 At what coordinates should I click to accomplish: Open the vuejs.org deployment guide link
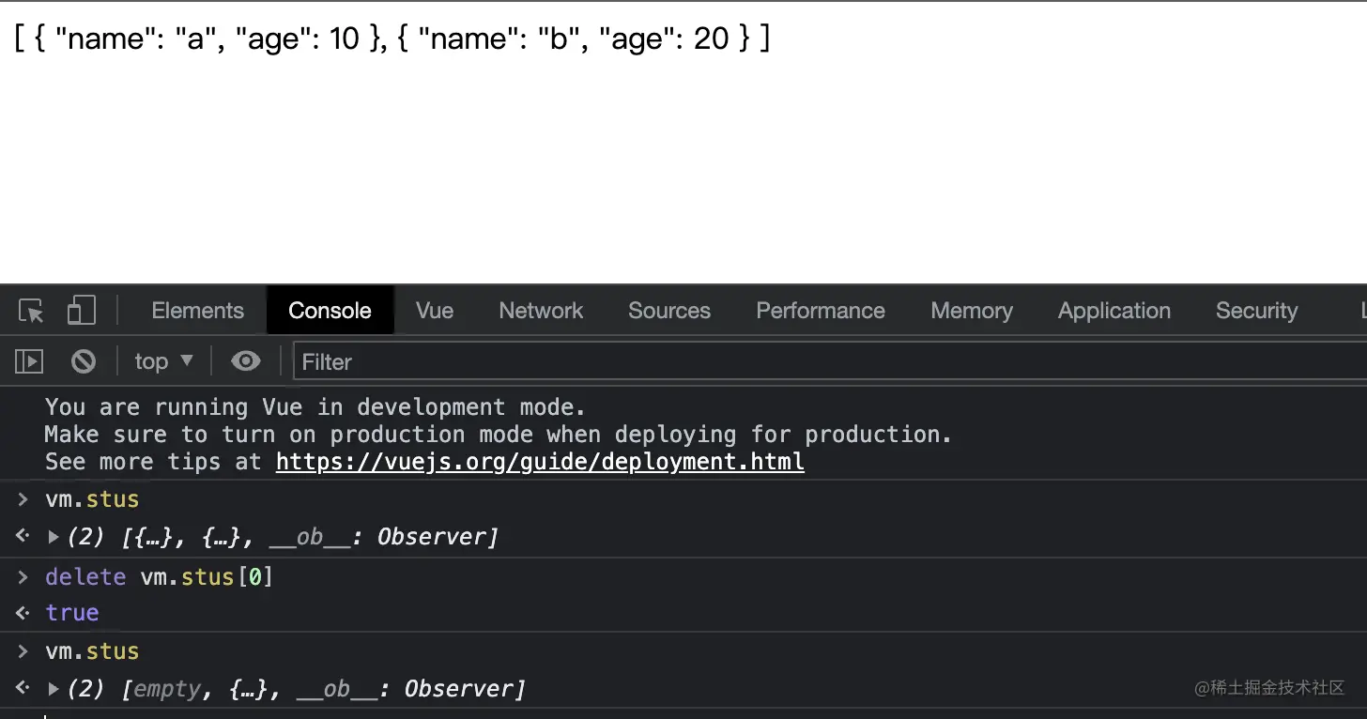click(x=540, y=462)
